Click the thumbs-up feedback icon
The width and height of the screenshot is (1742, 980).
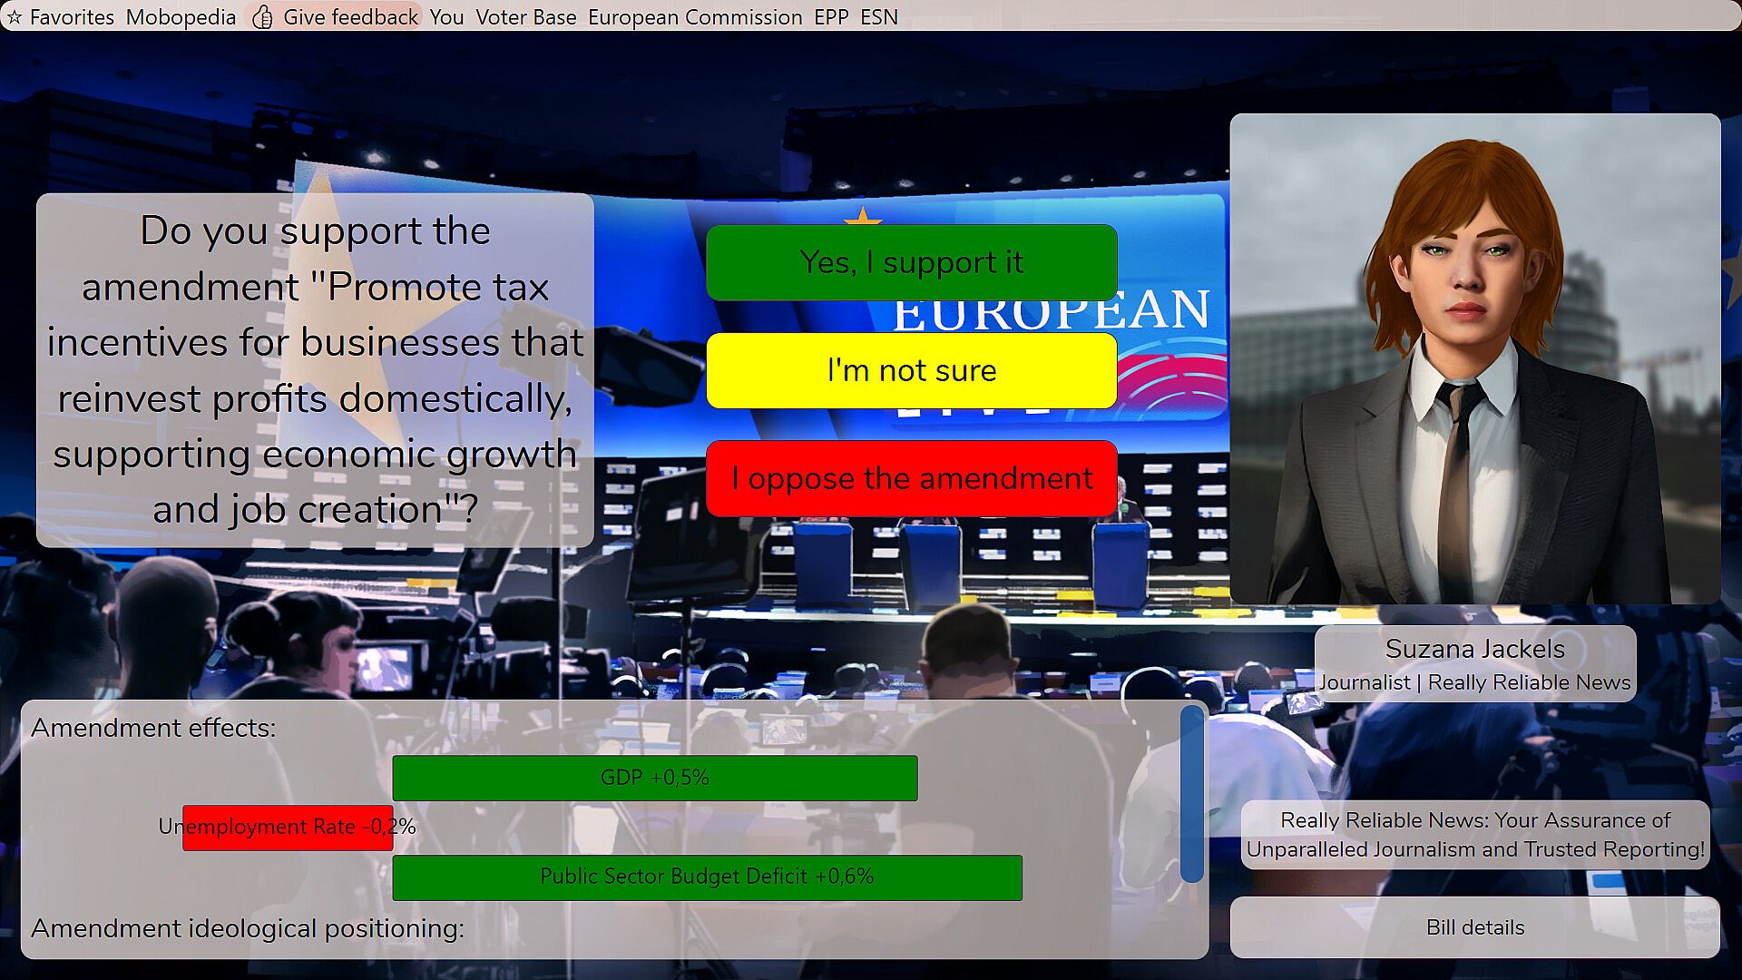pyautogui.click(x=262, y=17)
